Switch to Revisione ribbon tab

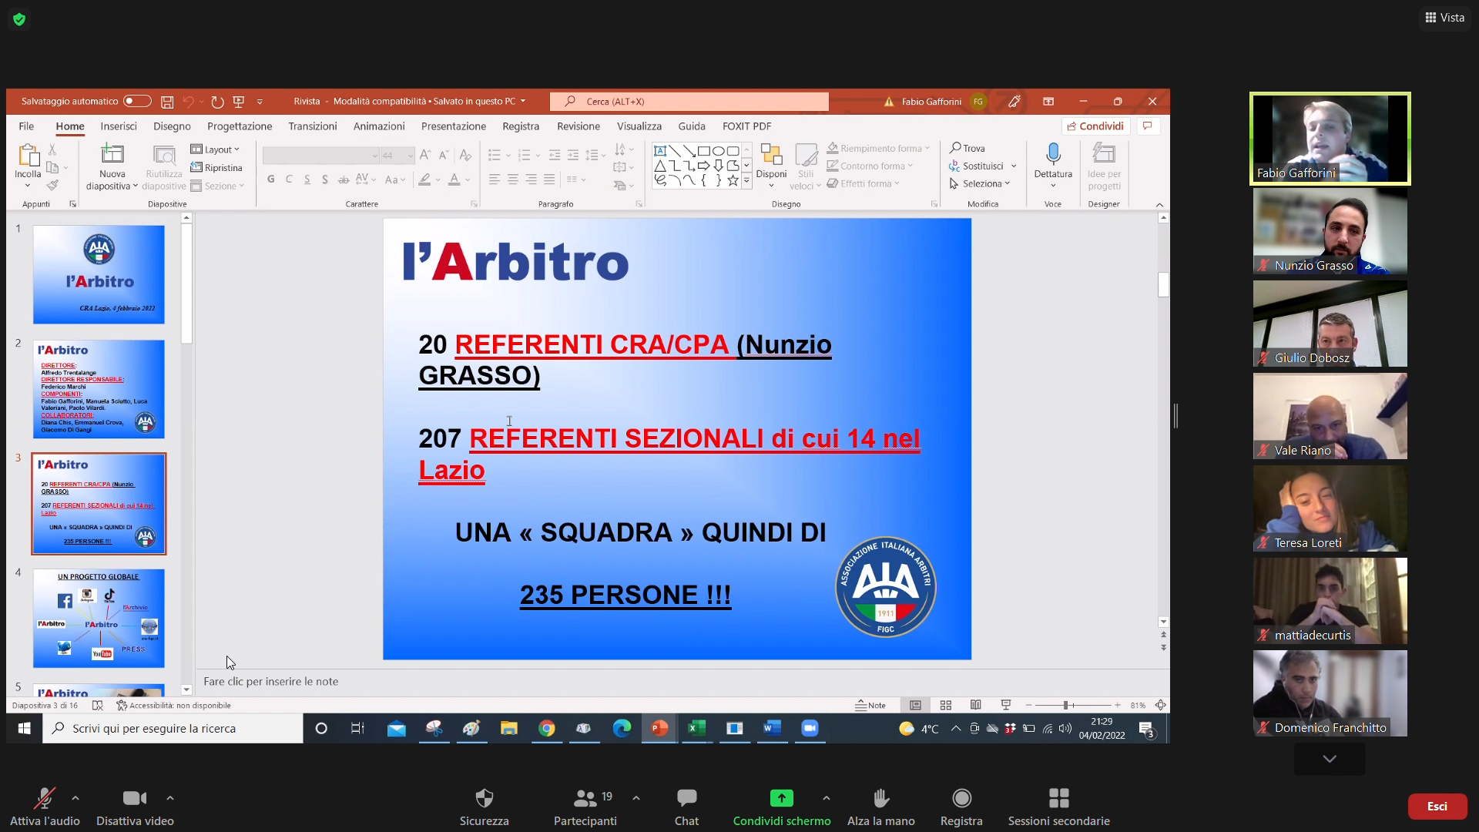click(x=579, y=126)
